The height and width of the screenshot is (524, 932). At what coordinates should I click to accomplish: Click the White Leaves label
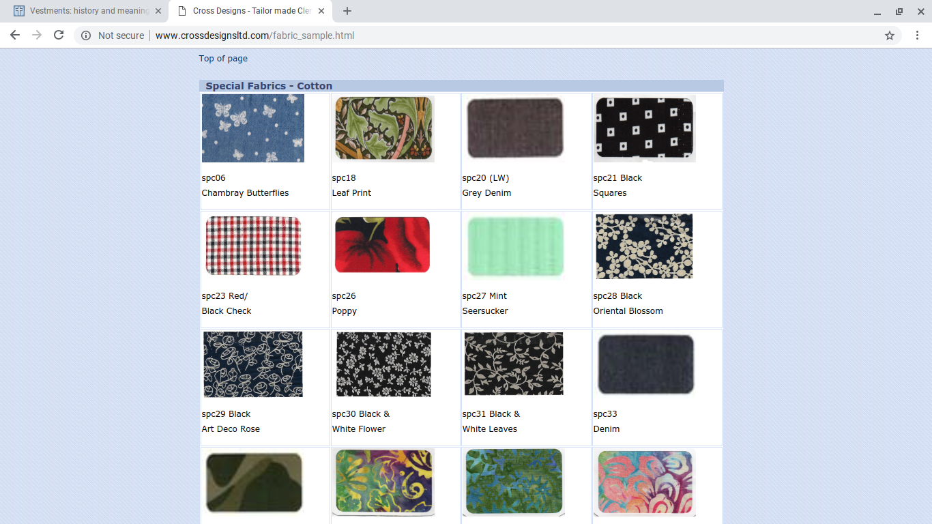pyautogui.click(x=490, y=429)
